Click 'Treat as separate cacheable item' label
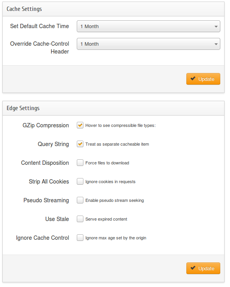Screen dimensions: 230x287 (117, 144)
